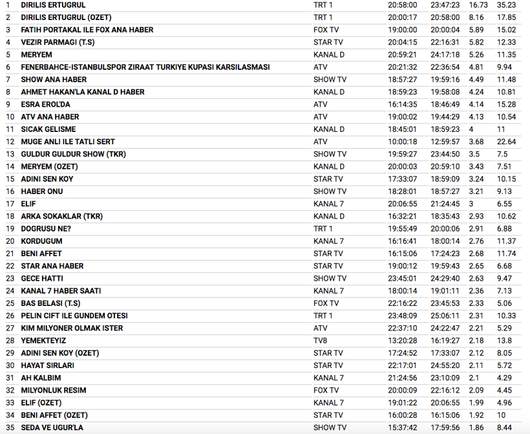Select the ARKA SOKAKLAR (TKR) program
Screen dimensions: 530x434
61,216
